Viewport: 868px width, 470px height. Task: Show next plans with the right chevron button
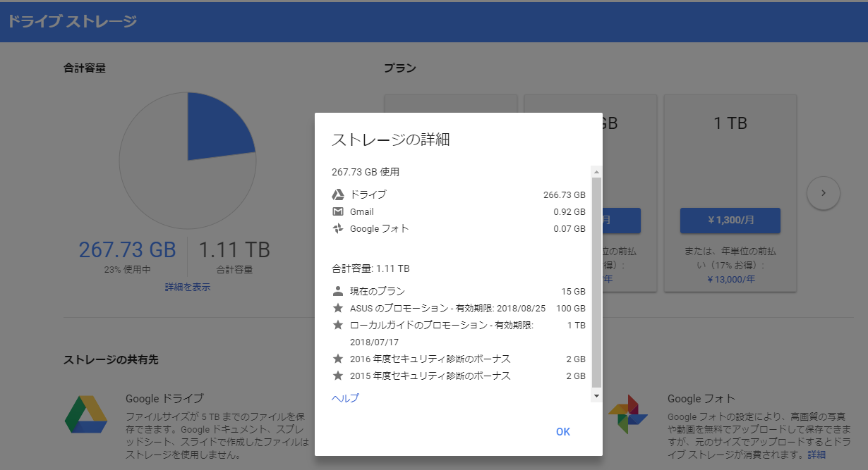[x=824, y=192]
